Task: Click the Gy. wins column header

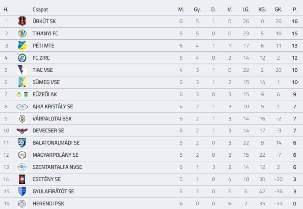Action: point(197,9)
